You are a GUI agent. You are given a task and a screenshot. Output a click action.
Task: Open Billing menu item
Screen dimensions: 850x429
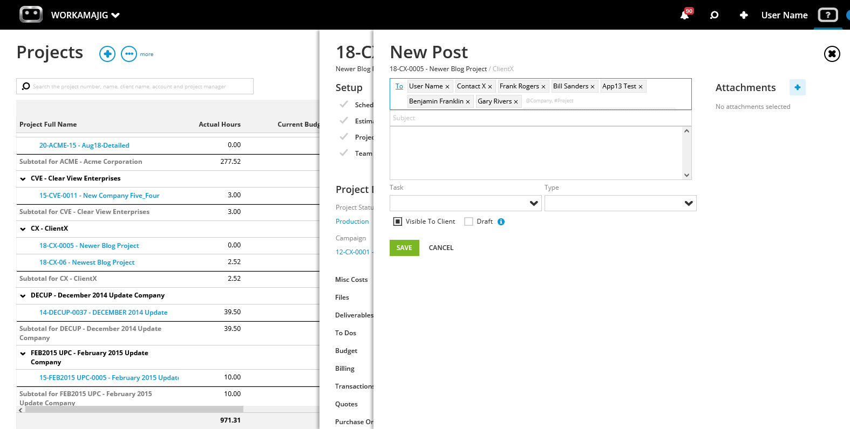click(x=345, y=369)
